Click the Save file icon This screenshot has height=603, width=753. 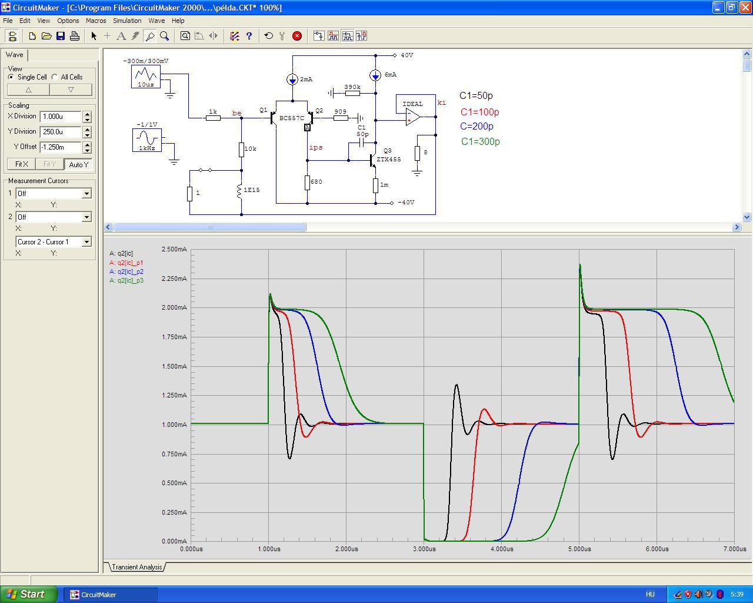[x=61, y=36]
